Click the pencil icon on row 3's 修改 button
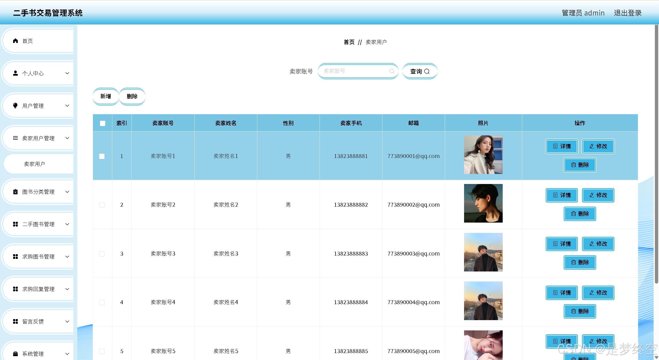This screenshot has height=360, width=659. [x=592, y=244]
